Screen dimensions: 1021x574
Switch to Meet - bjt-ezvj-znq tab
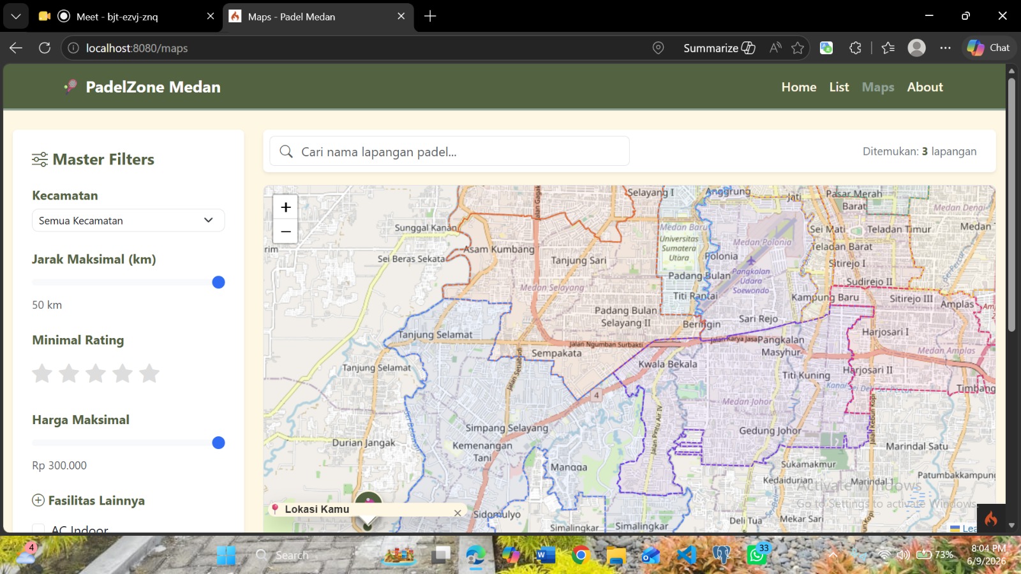pyautogui.click(x=117, y=17)
